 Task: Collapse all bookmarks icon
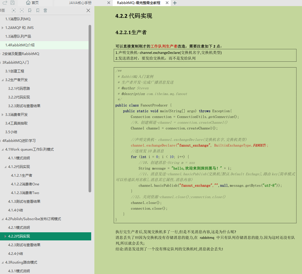coord(22,10)
